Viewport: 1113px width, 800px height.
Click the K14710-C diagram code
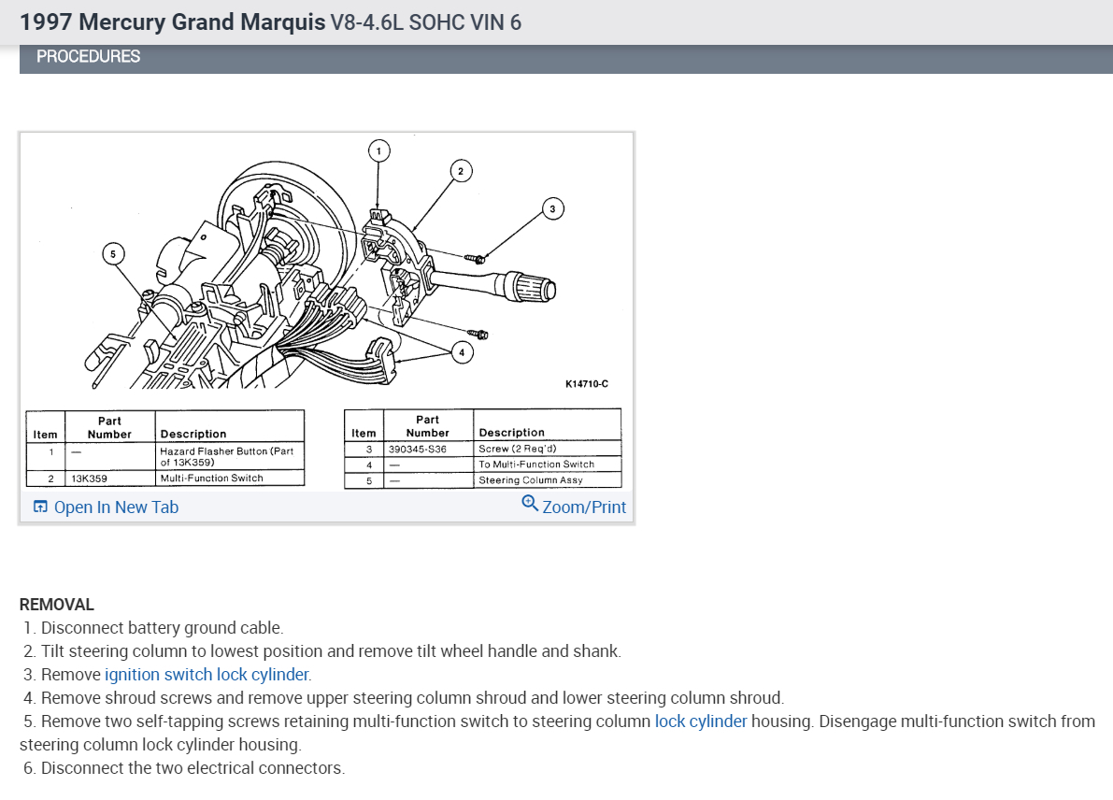coord(586,384)
